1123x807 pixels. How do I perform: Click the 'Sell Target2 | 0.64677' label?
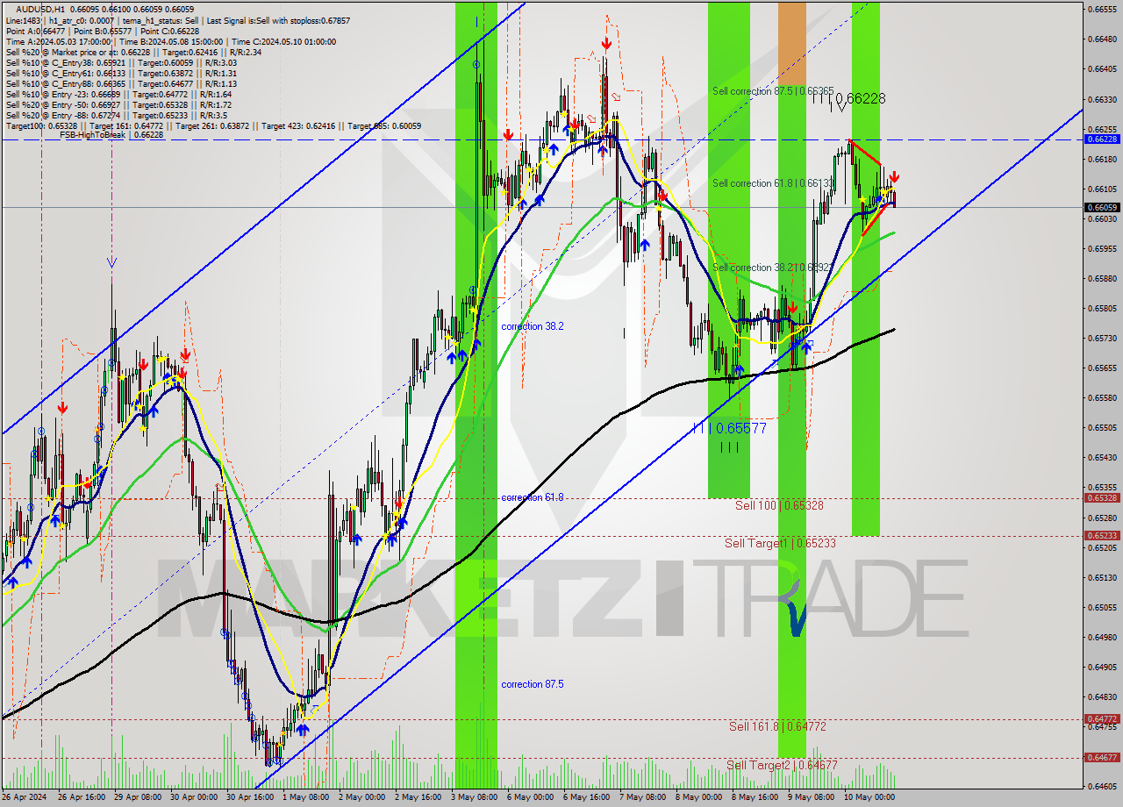pyautogui.click(x=782, y=765)
